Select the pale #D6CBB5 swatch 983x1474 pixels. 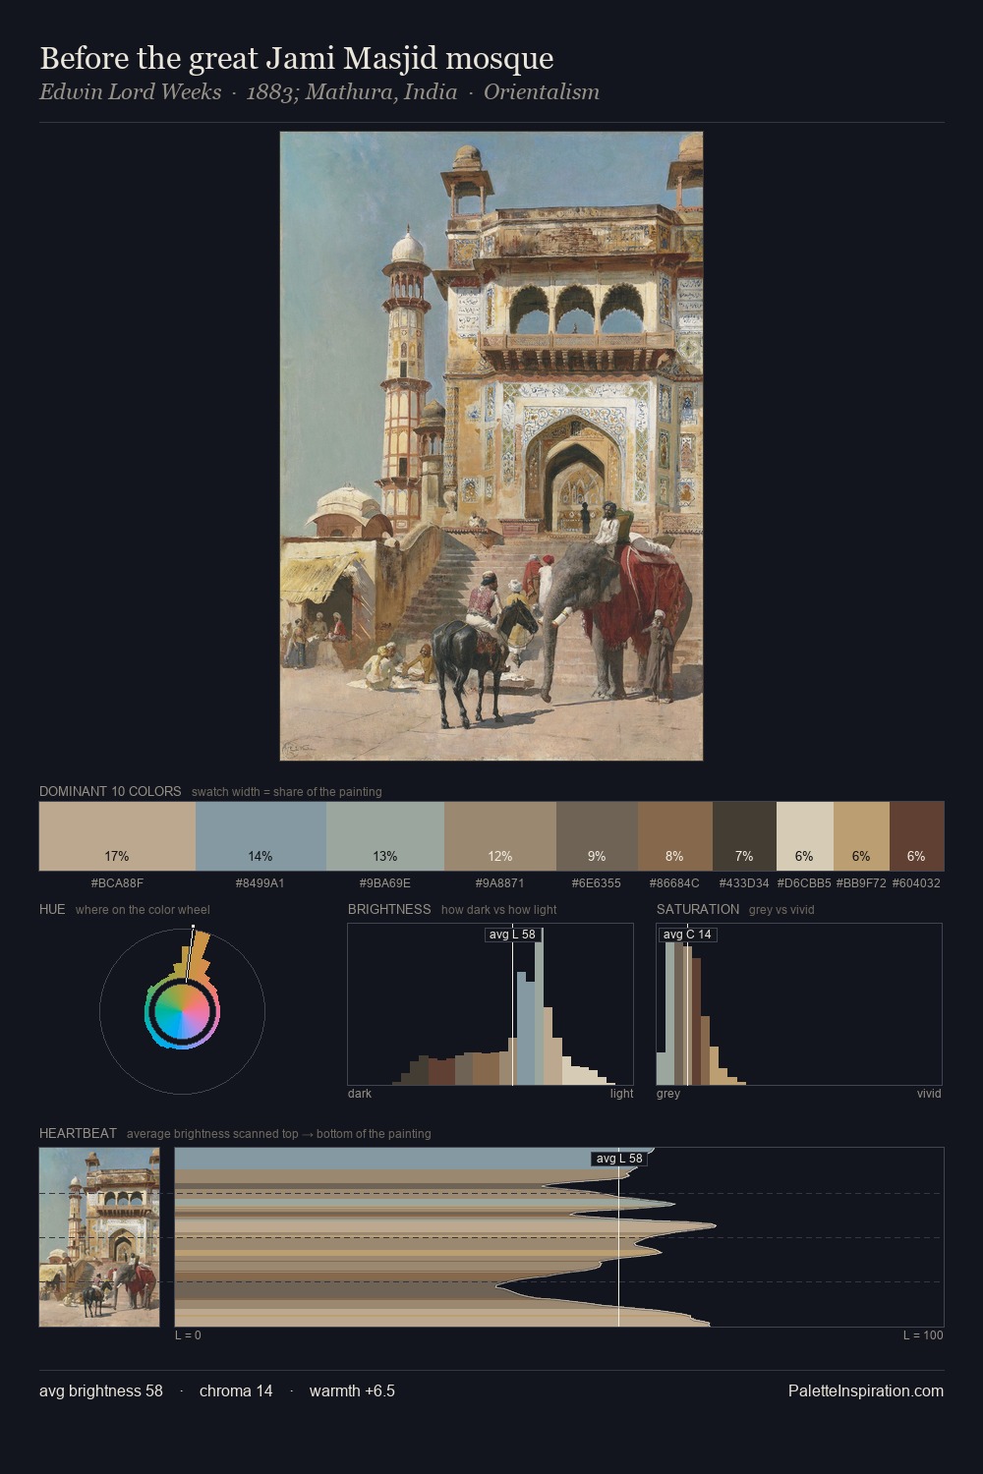click(x=805, y=836)
